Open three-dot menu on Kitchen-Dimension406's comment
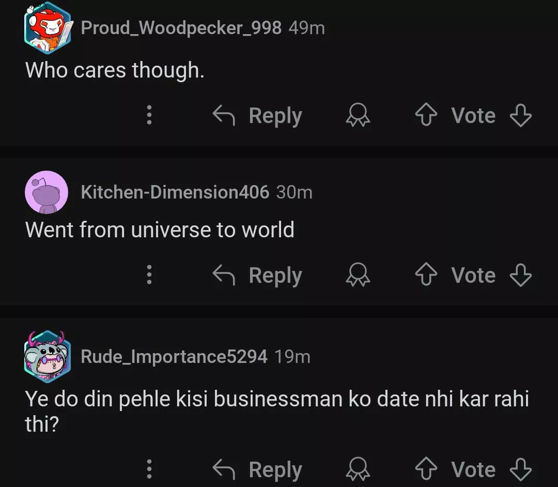 (149, 275)
